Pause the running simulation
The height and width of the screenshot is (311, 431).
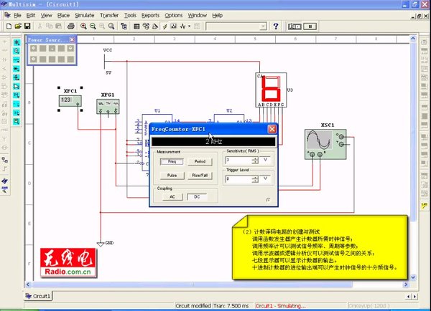pyautogui.click(x=310, y=27)
